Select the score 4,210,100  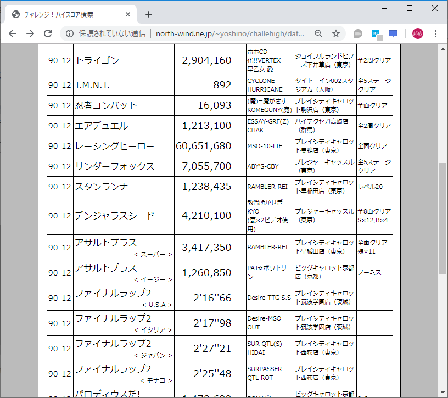[206, 216]
